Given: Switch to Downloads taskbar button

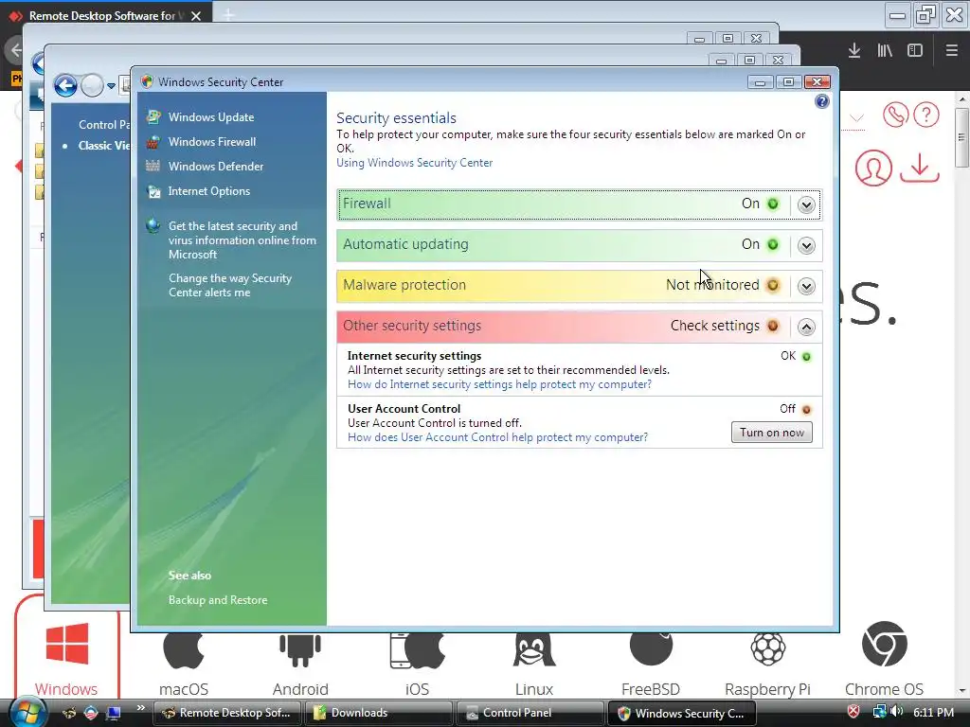Looking at the screenshot, I should coord(379,713).
